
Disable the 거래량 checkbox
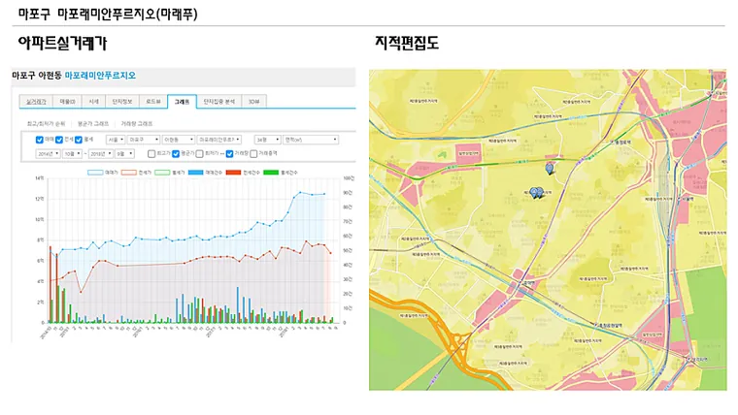tap(230, 154)
